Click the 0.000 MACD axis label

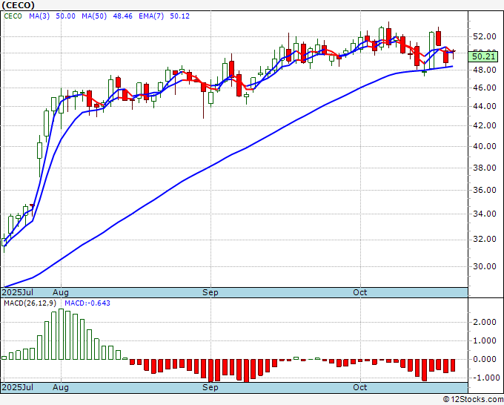[485, 359]
